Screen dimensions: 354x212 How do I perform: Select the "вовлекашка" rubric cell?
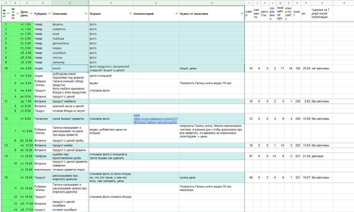tap(43, 169)
